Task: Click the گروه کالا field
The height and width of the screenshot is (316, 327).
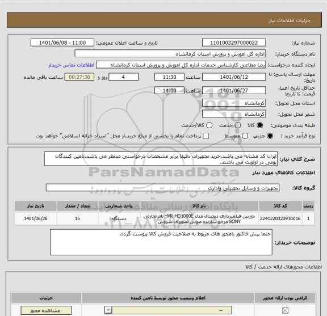Action: pyautogui.click(x=162, y=188)
